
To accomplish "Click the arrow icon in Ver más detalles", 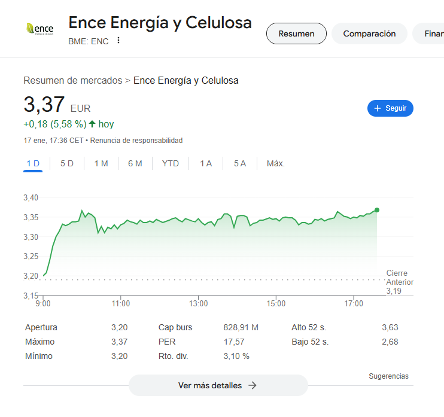I will tap(253, 385).
